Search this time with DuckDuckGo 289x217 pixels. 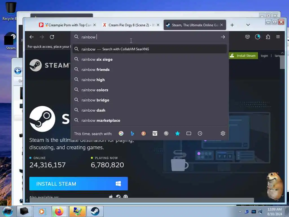tap(143, 133)
